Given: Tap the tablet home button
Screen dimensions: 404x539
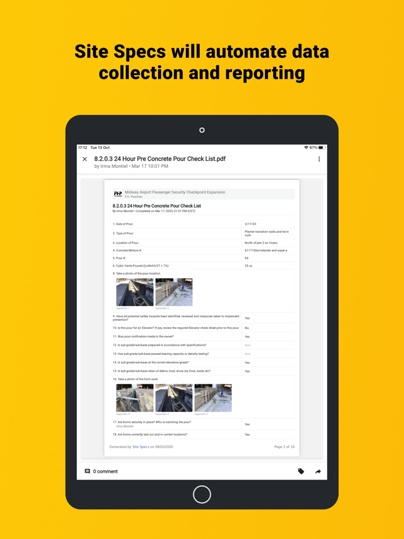Looking at the screenshot, I should pos(202,495).
